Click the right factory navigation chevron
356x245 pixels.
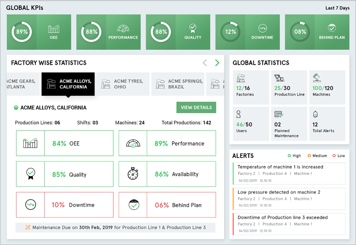click(217, 63)
